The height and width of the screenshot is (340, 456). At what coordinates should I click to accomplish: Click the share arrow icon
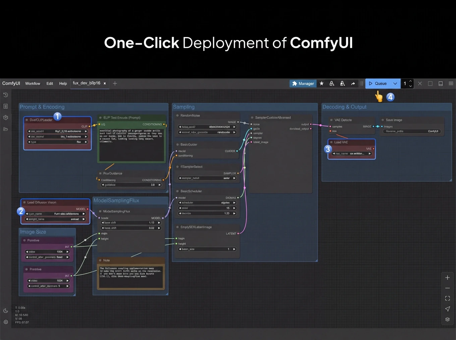(x=353, y=83)
